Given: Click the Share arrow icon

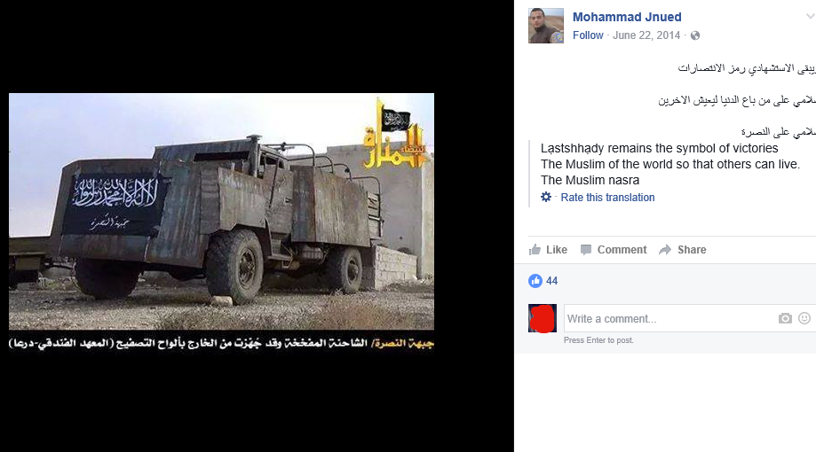Looking at the screenshot, I should 665,250.
